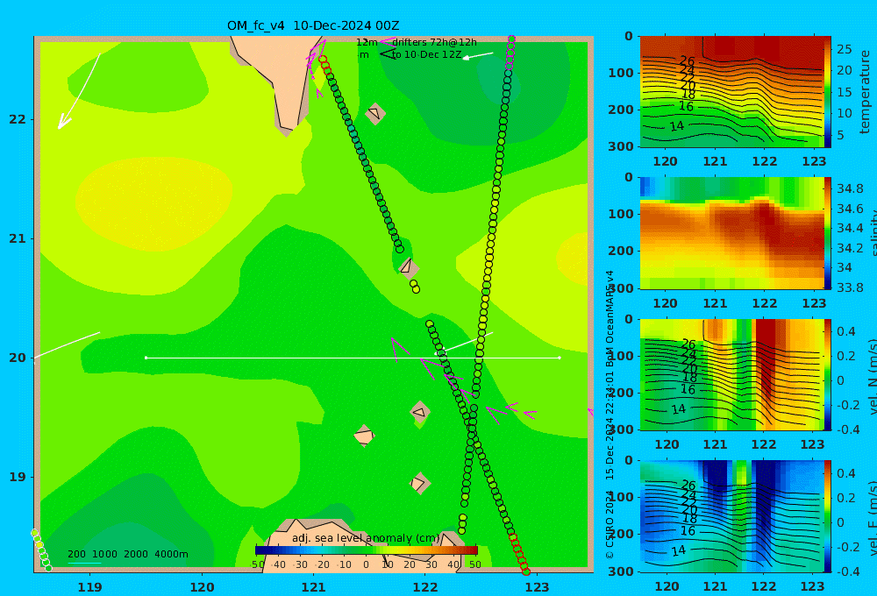Click the 'temperature' colorbar axis label

(865, 92)
